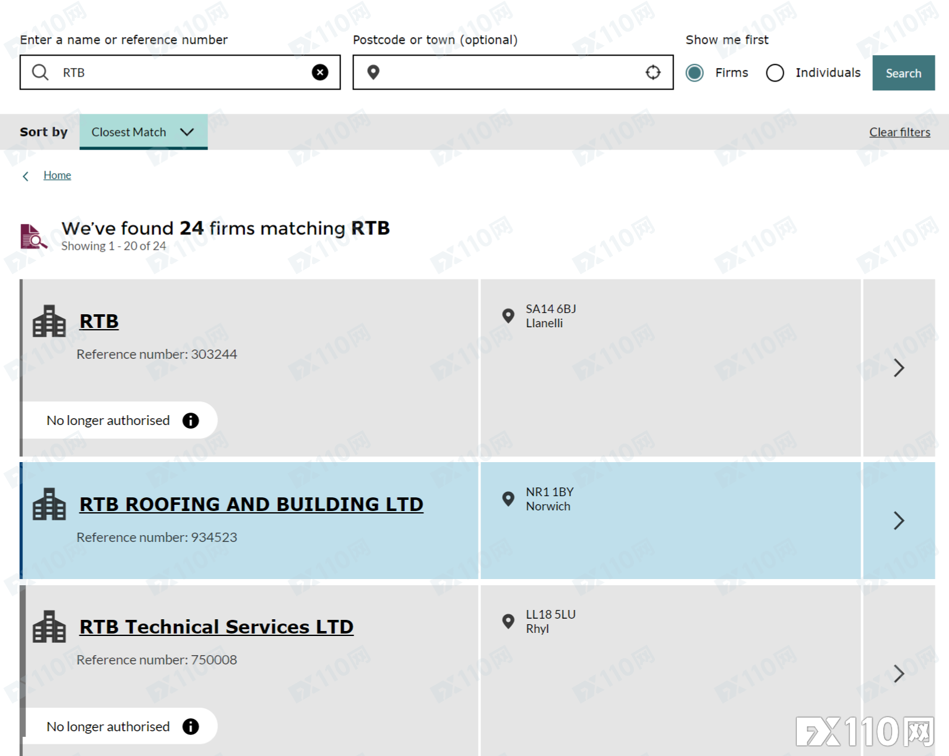Image resolution: width=949 pixels, height=756 pixels.
Task: Click info icon for RTB's No longer authorised
Action: 191,421
